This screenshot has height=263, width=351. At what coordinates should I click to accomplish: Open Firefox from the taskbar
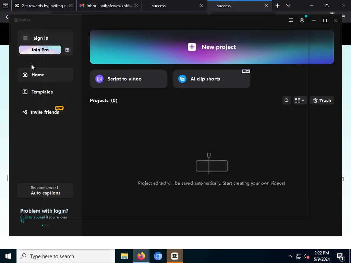tap(141, 256)
